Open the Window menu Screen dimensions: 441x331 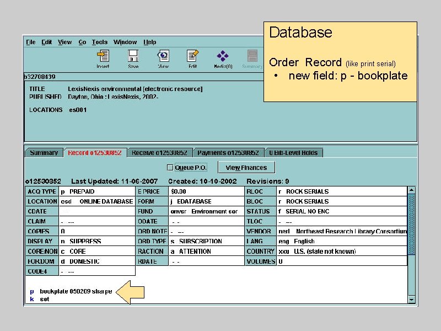(125, 42)
